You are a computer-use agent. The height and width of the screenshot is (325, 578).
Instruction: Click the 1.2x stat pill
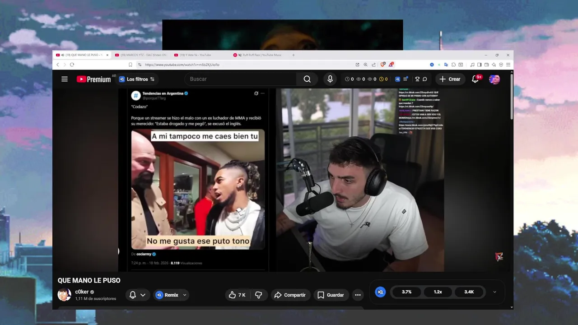(438, 292)
